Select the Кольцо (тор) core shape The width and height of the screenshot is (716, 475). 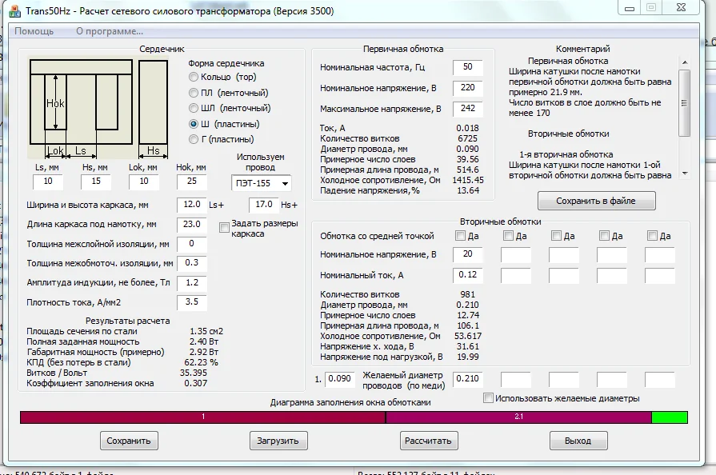pos(194,77)
